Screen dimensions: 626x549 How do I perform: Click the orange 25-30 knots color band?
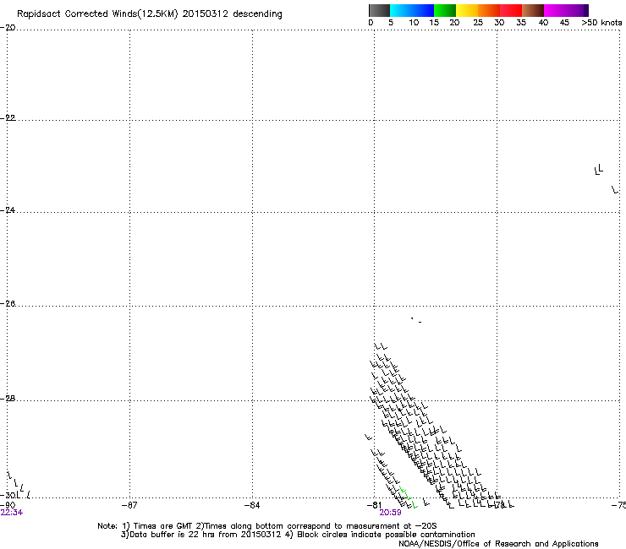[x=489, y=10]
